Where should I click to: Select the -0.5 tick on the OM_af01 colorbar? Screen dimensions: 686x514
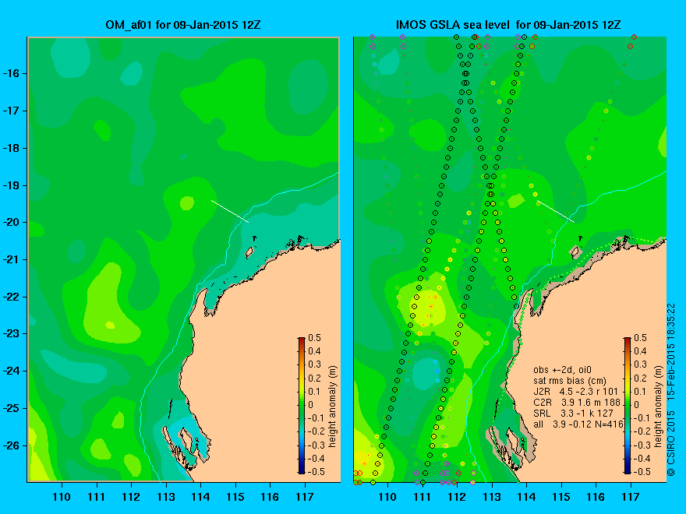(x=316, y=472)
